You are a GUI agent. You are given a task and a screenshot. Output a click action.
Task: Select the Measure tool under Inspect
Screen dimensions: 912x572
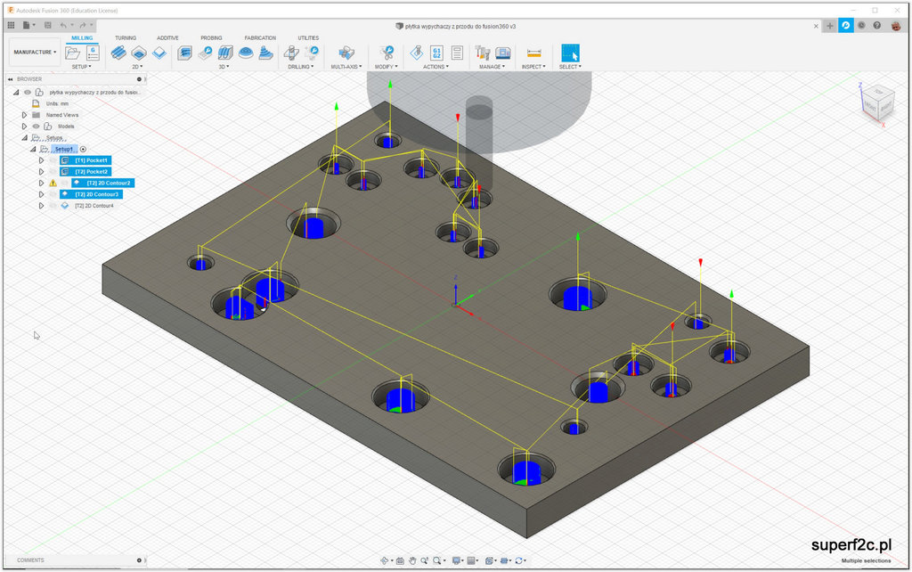coord(533,53)
